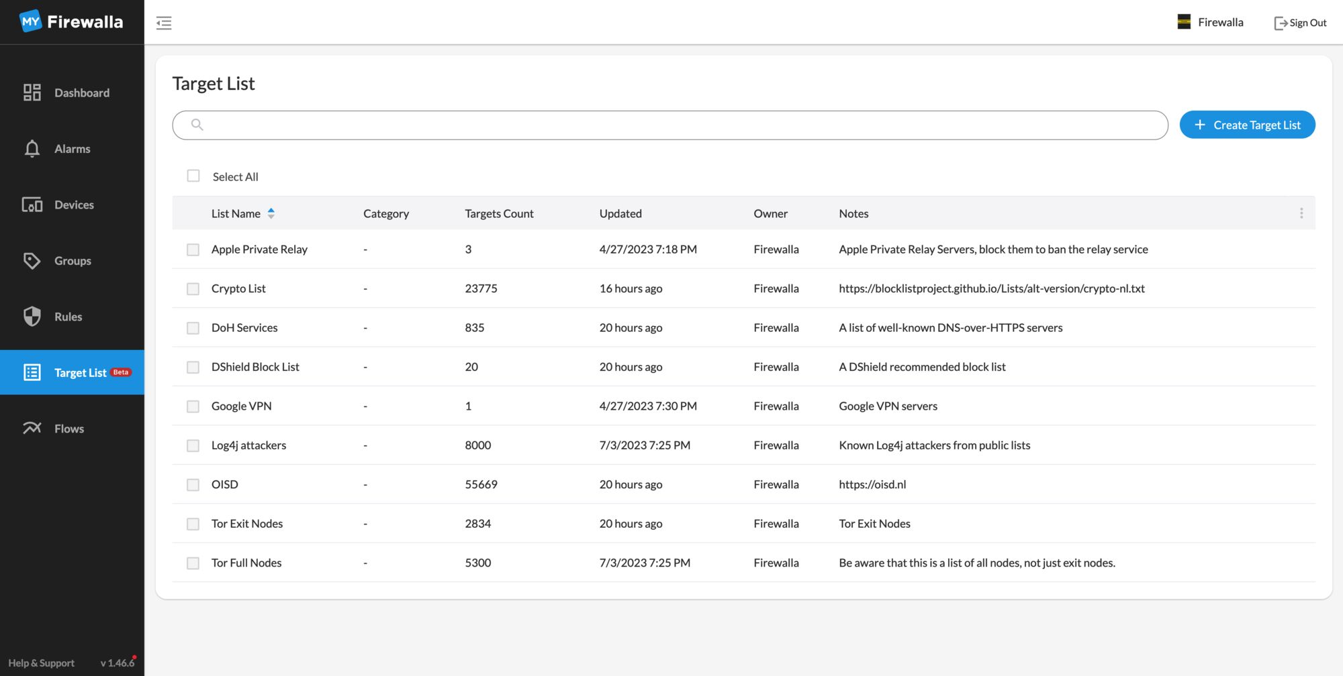Screen dimensions: 1343x676
Task: Open the Crypto List entry
Action: pyautogui.click(x=238, y=288)
